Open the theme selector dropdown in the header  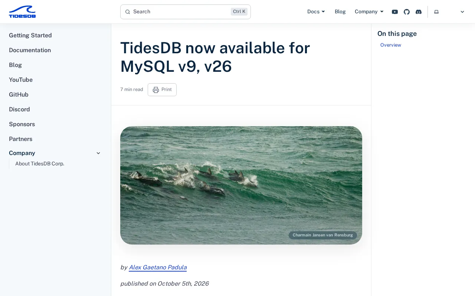[449, 12]
